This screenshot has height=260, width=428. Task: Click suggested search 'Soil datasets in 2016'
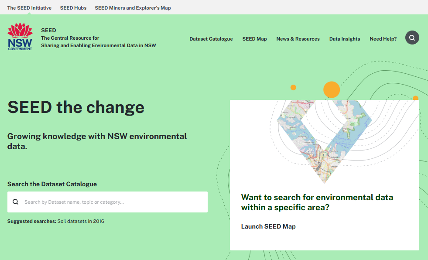(x=81, y=221)
